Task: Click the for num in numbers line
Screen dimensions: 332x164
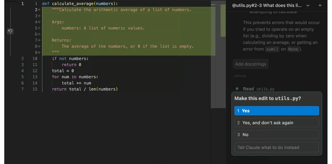Action: coord(75,77)
